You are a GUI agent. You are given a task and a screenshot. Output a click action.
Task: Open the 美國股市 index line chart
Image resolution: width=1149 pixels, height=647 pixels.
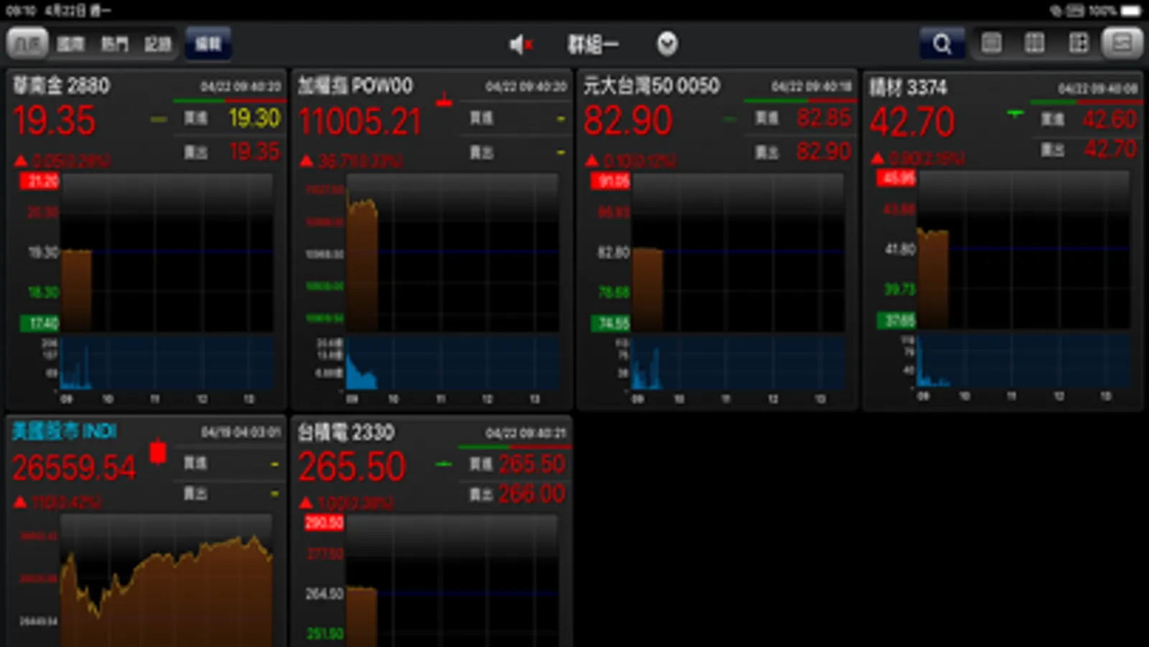(167, 582)
